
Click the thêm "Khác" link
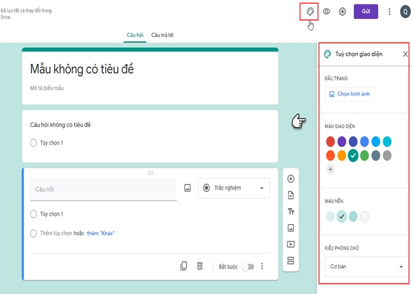(101, 233)
